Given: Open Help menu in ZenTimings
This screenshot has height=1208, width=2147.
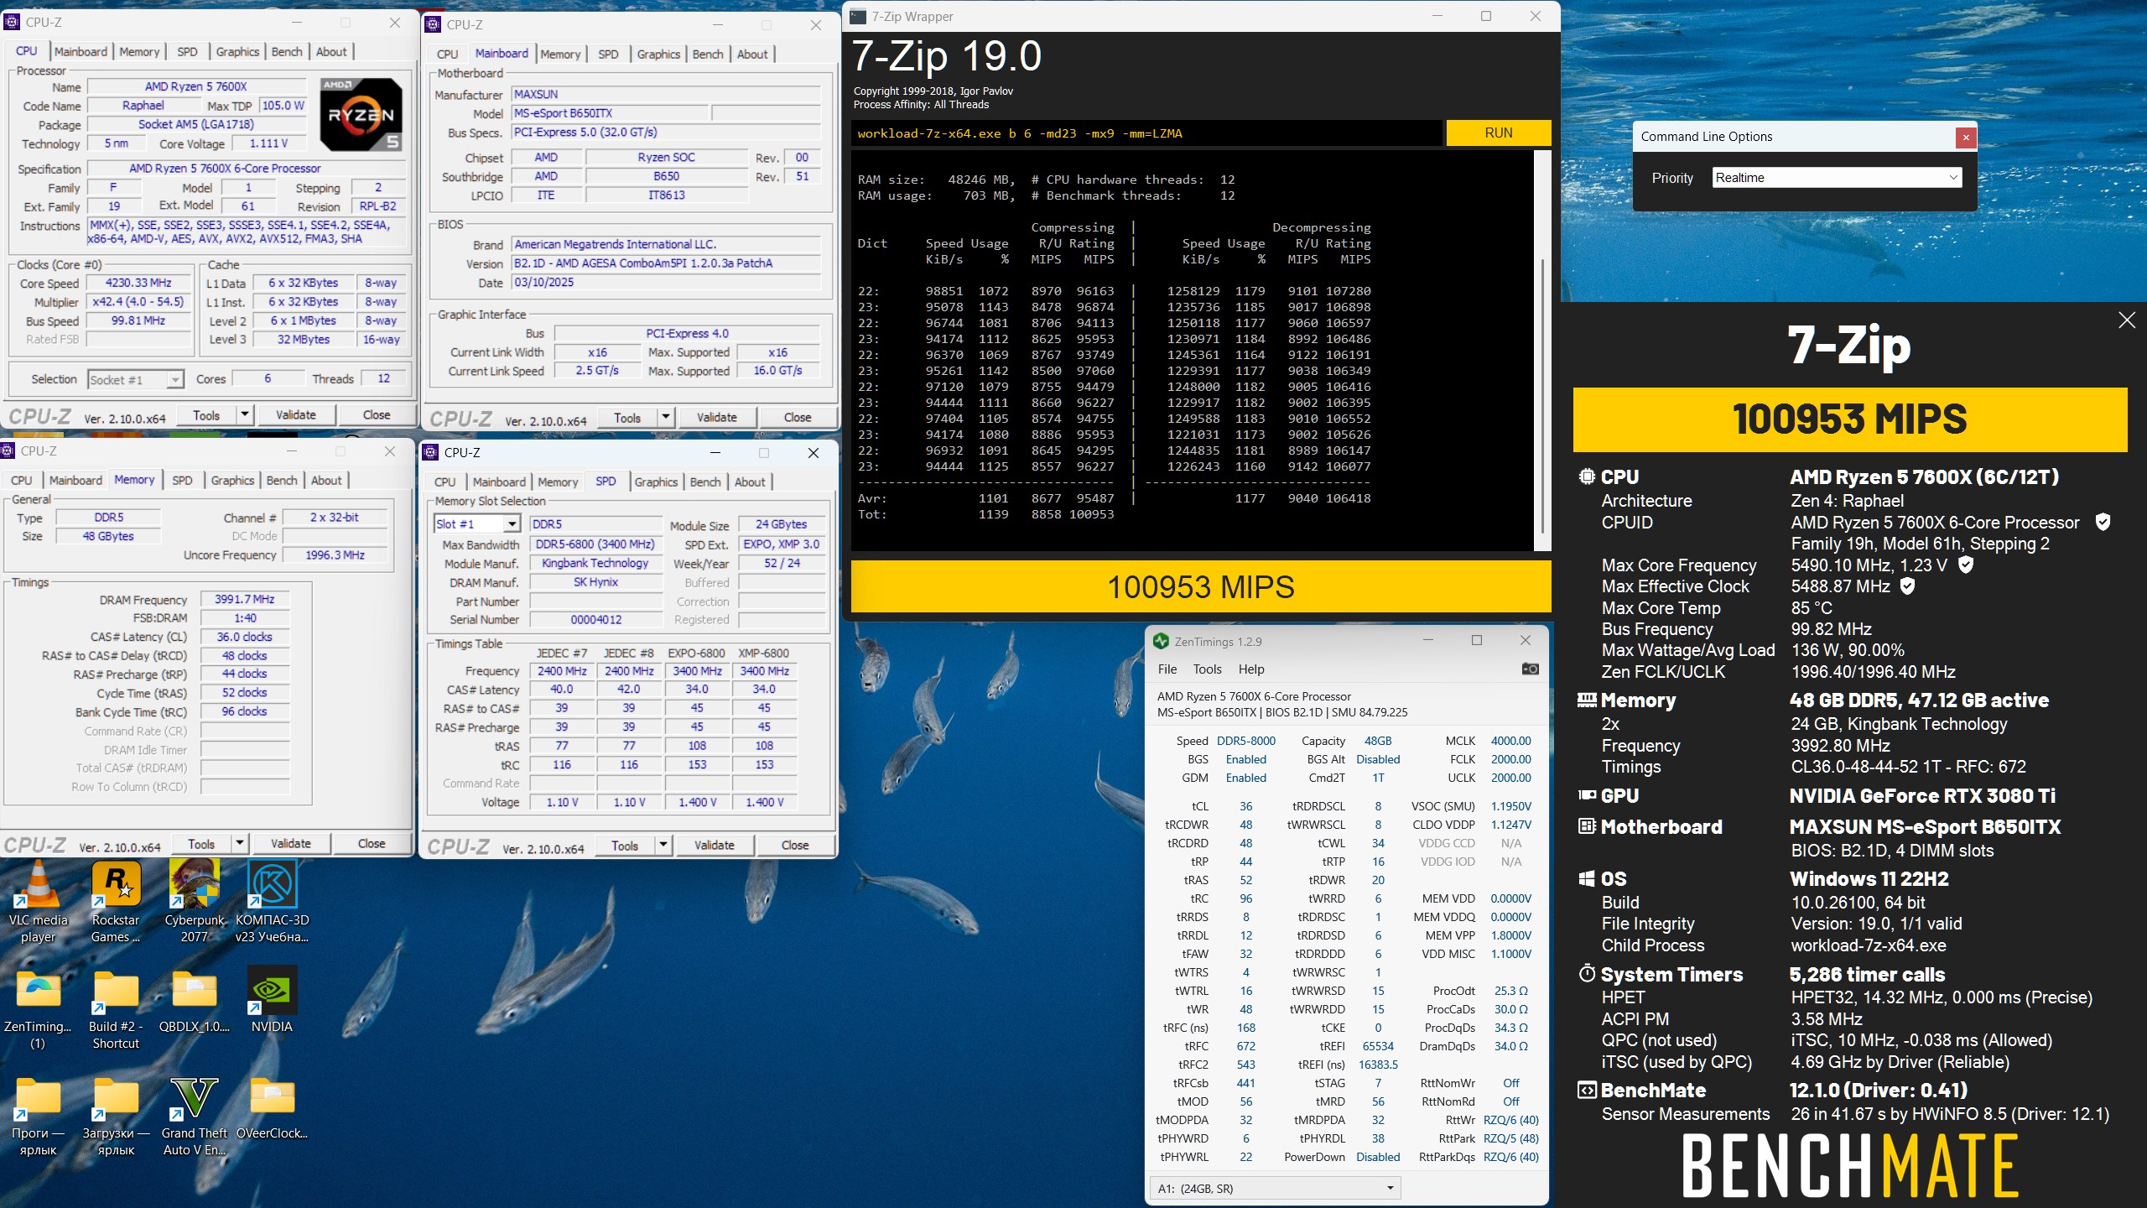Looking at the screenshot, I should 1251,669.
